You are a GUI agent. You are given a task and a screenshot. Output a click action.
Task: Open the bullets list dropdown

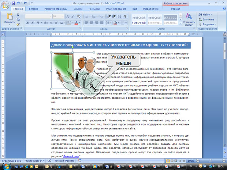(x=90, y=16)
